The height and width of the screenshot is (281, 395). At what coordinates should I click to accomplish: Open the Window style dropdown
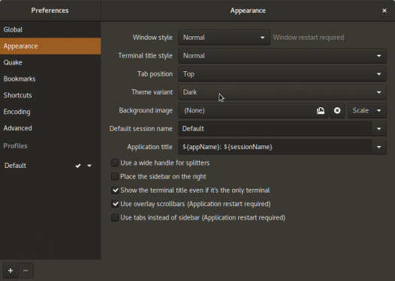pos(224,37)
